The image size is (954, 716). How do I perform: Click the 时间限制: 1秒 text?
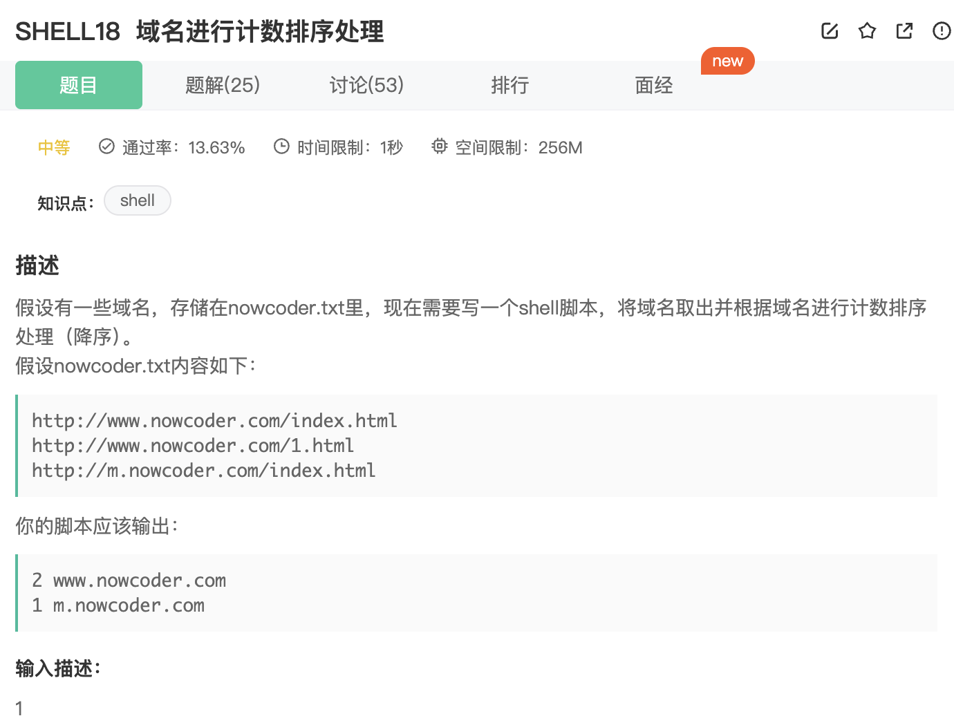coord(350,147)
